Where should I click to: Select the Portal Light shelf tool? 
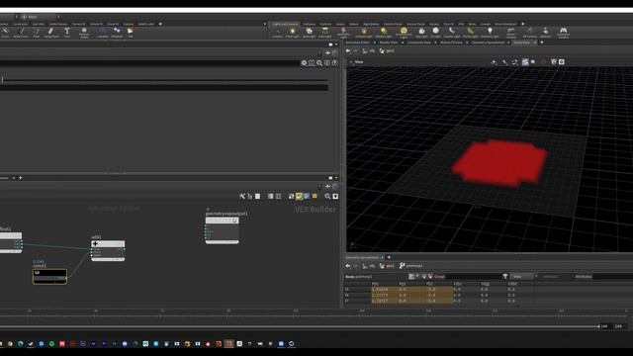[471, 33]
